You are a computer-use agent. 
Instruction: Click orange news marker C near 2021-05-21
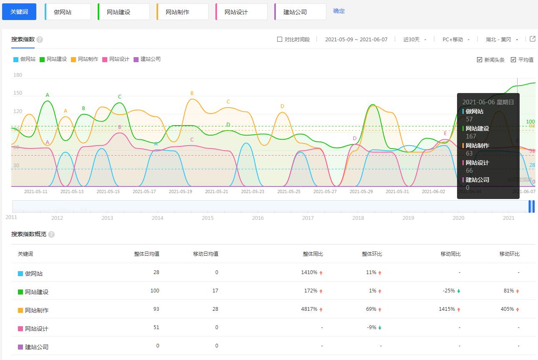pyautogui.click(x=228, y=102)
